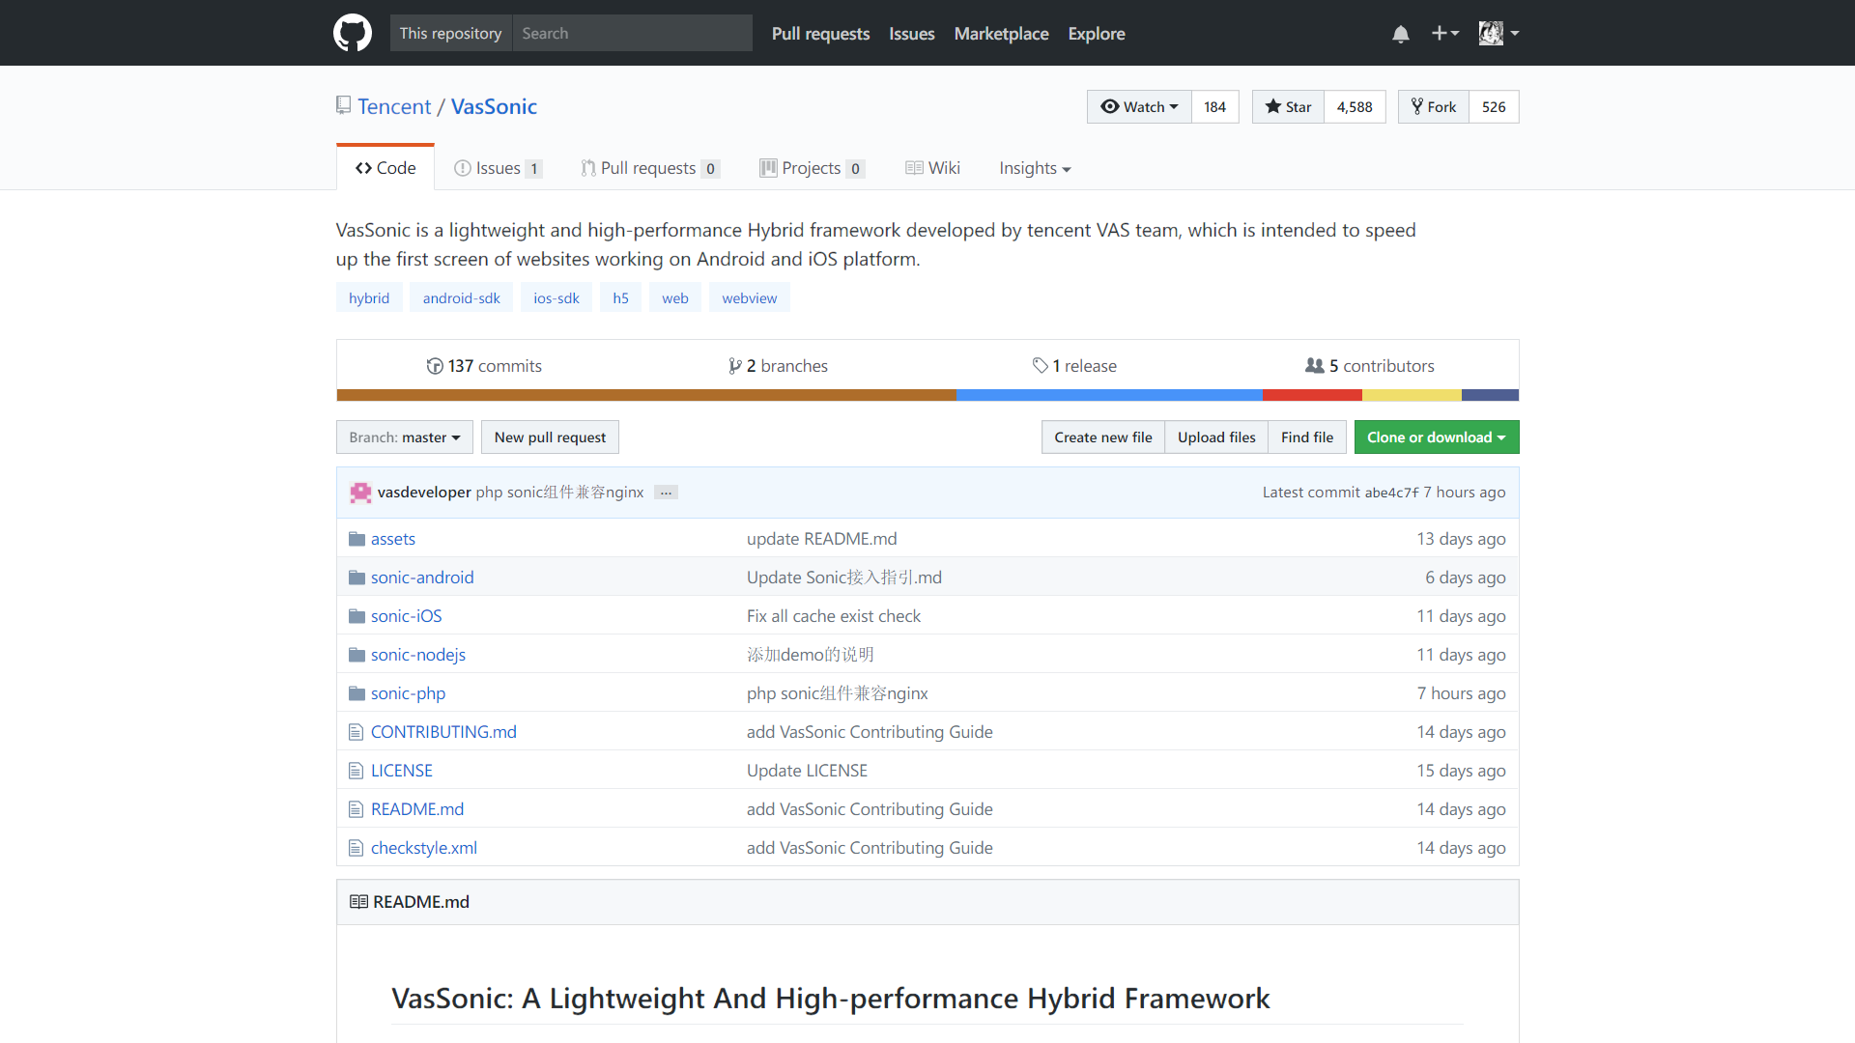
Task: Click the commits icon showing 137 commits
Action: tap(435, 365)
